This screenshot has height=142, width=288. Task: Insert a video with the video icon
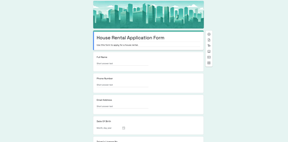(x=209, y=57)
